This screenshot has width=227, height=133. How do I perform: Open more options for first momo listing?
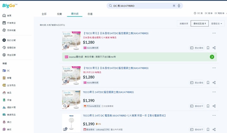tap(214, 33)
